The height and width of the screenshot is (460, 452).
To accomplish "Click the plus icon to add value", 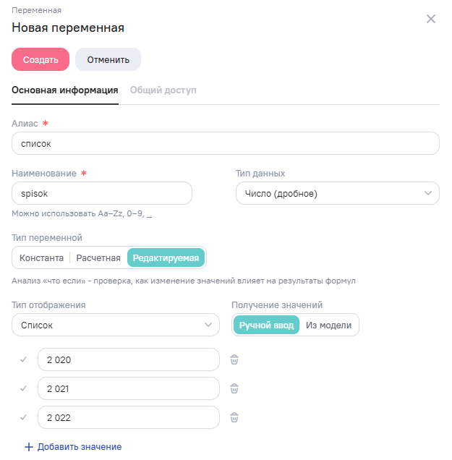I will click(29, 447).
